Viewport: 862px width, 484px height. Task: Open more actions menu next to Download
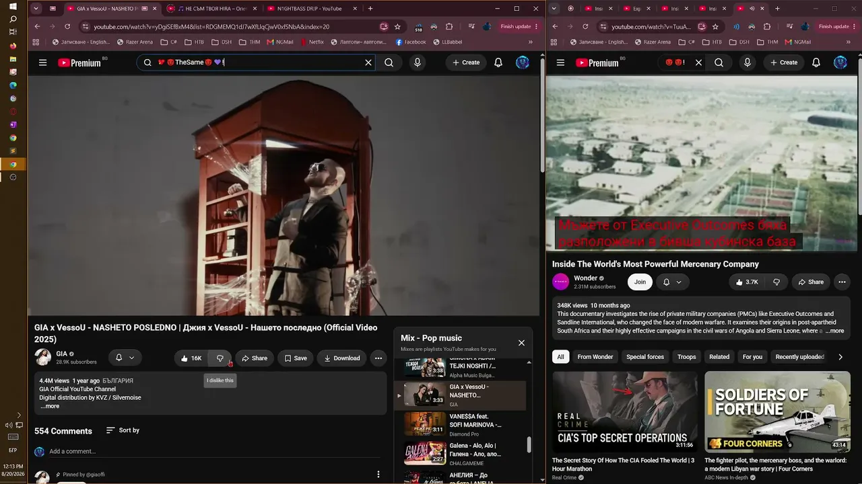378,358
